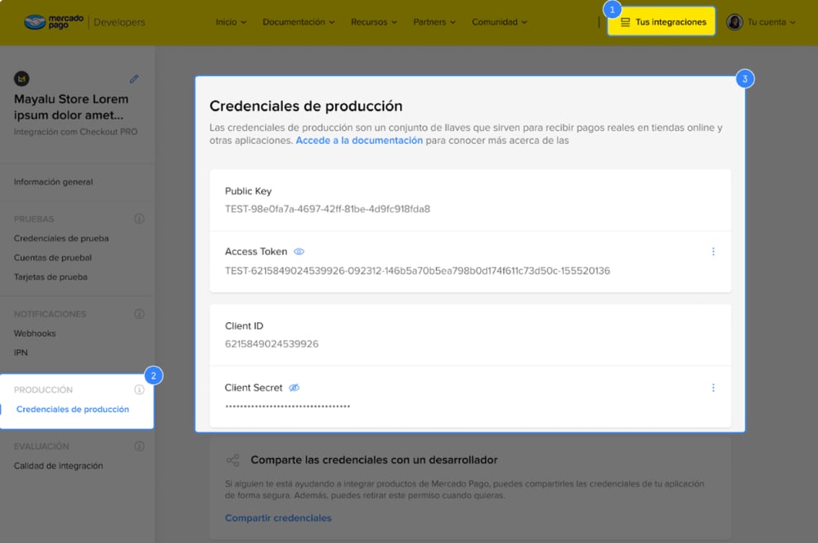Click the Developers header link
Image resolution: width=818 pixels, height=543 pixels.
click(x=119, y=22)
